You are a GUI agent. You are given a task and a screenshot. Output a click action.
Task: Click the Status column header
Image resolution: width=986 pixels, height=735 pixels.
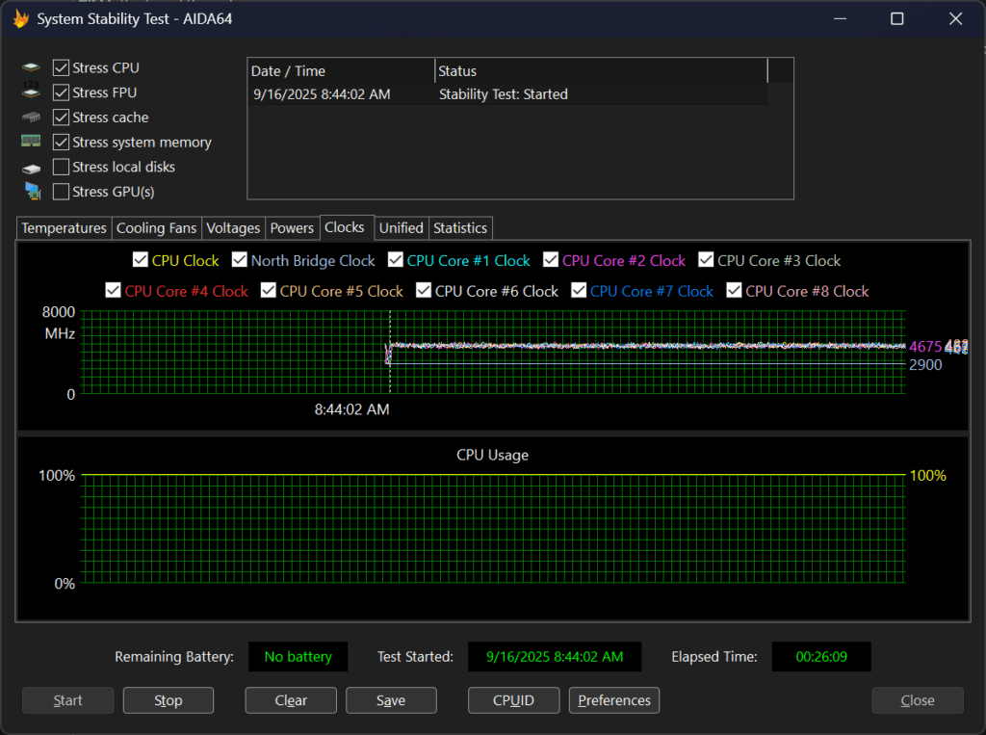coord(601,71)
